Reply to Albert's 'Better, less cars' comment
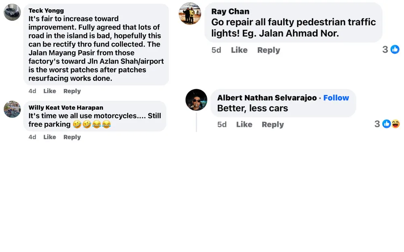The height and width of the screenshot is (252, 404). click(273, 125)
